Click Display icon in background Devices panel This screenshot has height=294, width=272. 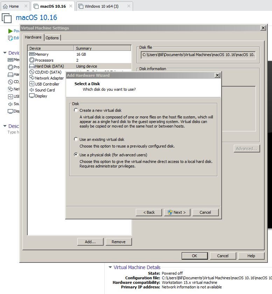coord(10,111)
